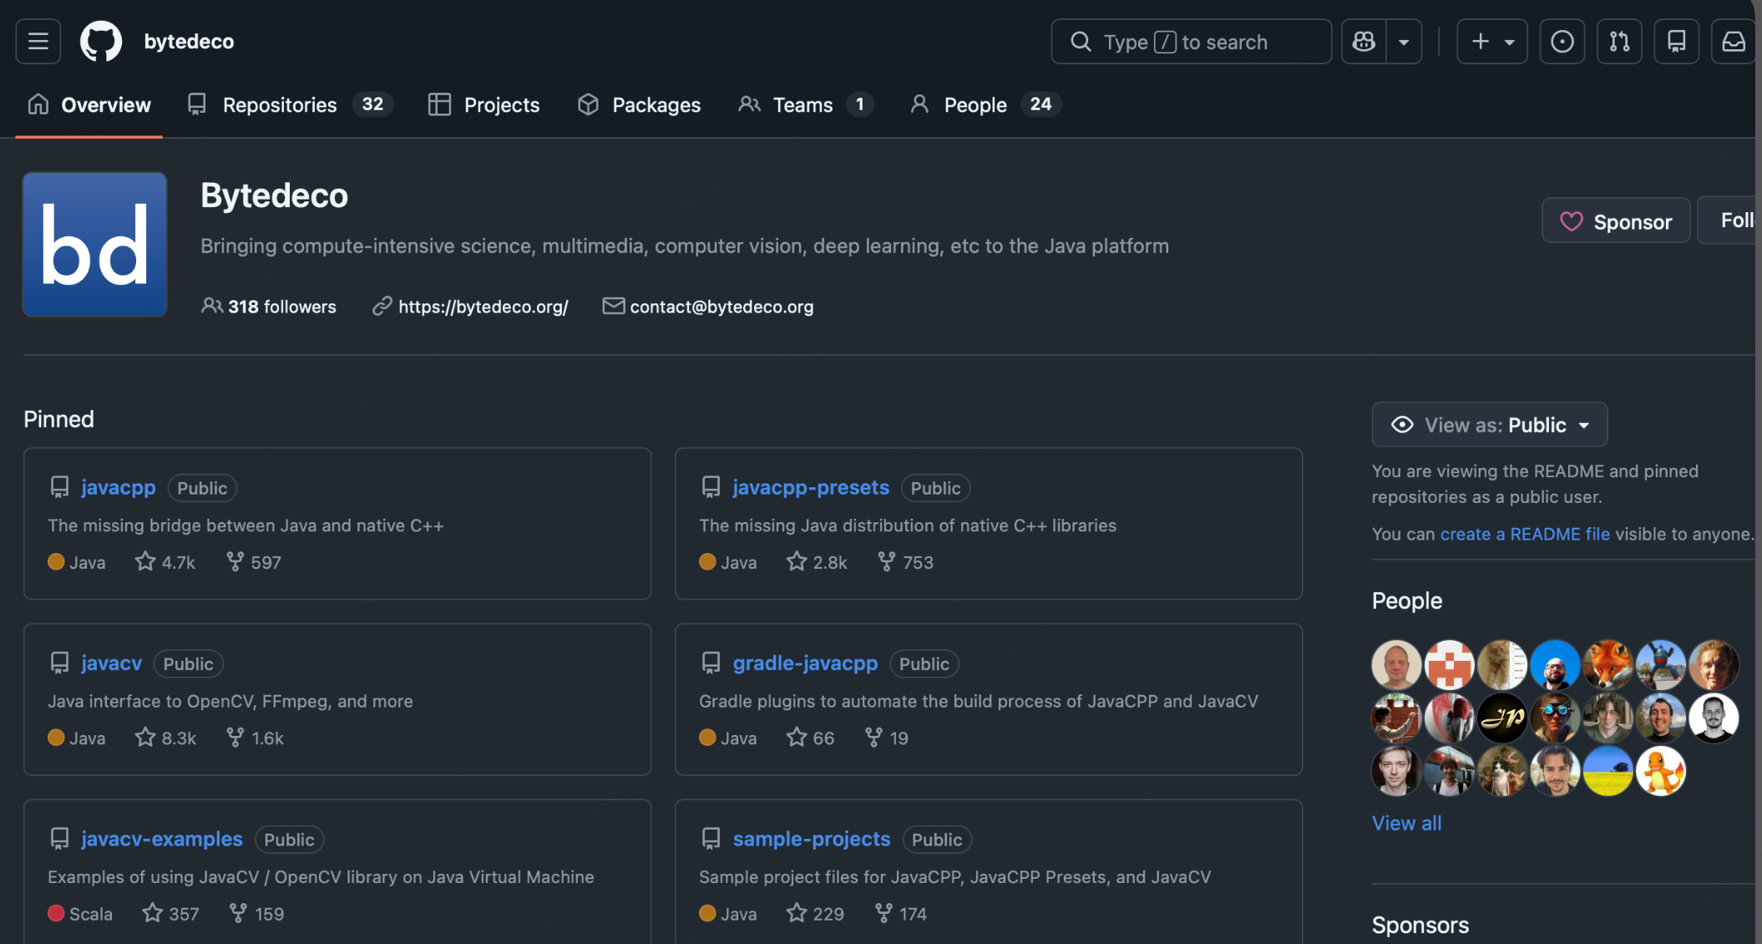
Task: Select the Overview tab
Action: tap(89, 104)
